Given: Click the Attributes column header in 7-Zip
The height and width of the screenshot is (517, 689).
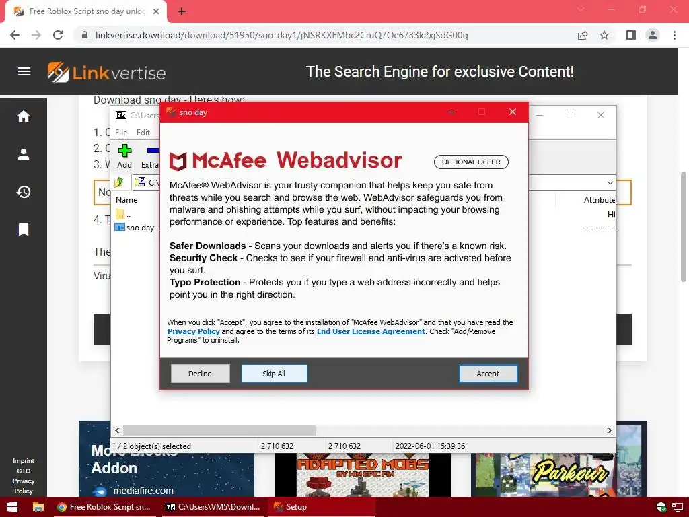Looking at the screenshot, I should [600, 199].
